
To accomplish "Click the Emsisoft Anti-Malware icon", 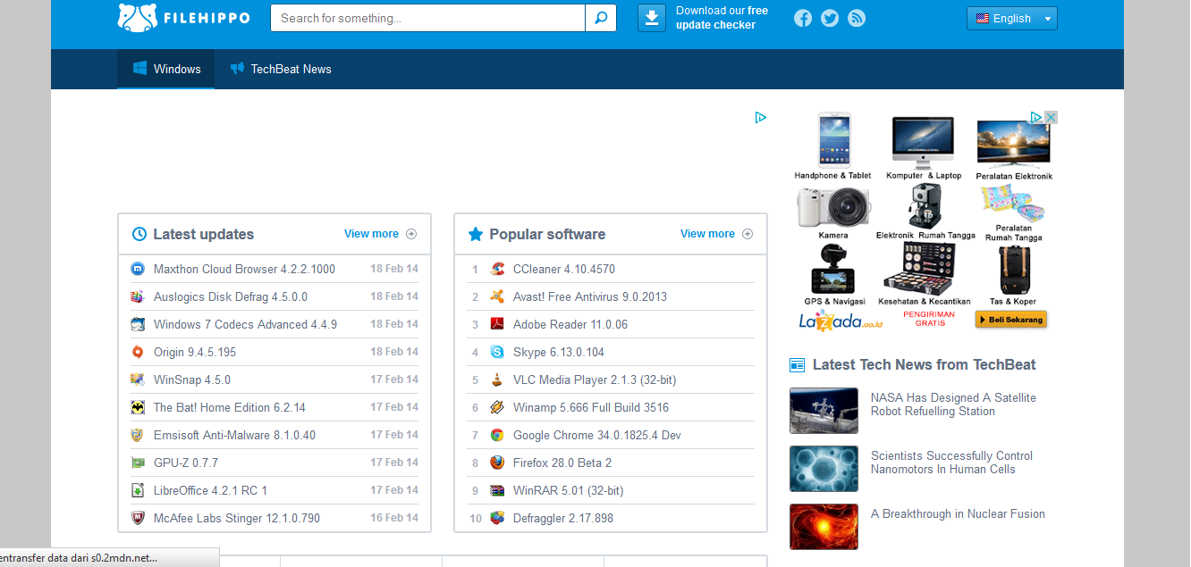I will coord(138,435).
